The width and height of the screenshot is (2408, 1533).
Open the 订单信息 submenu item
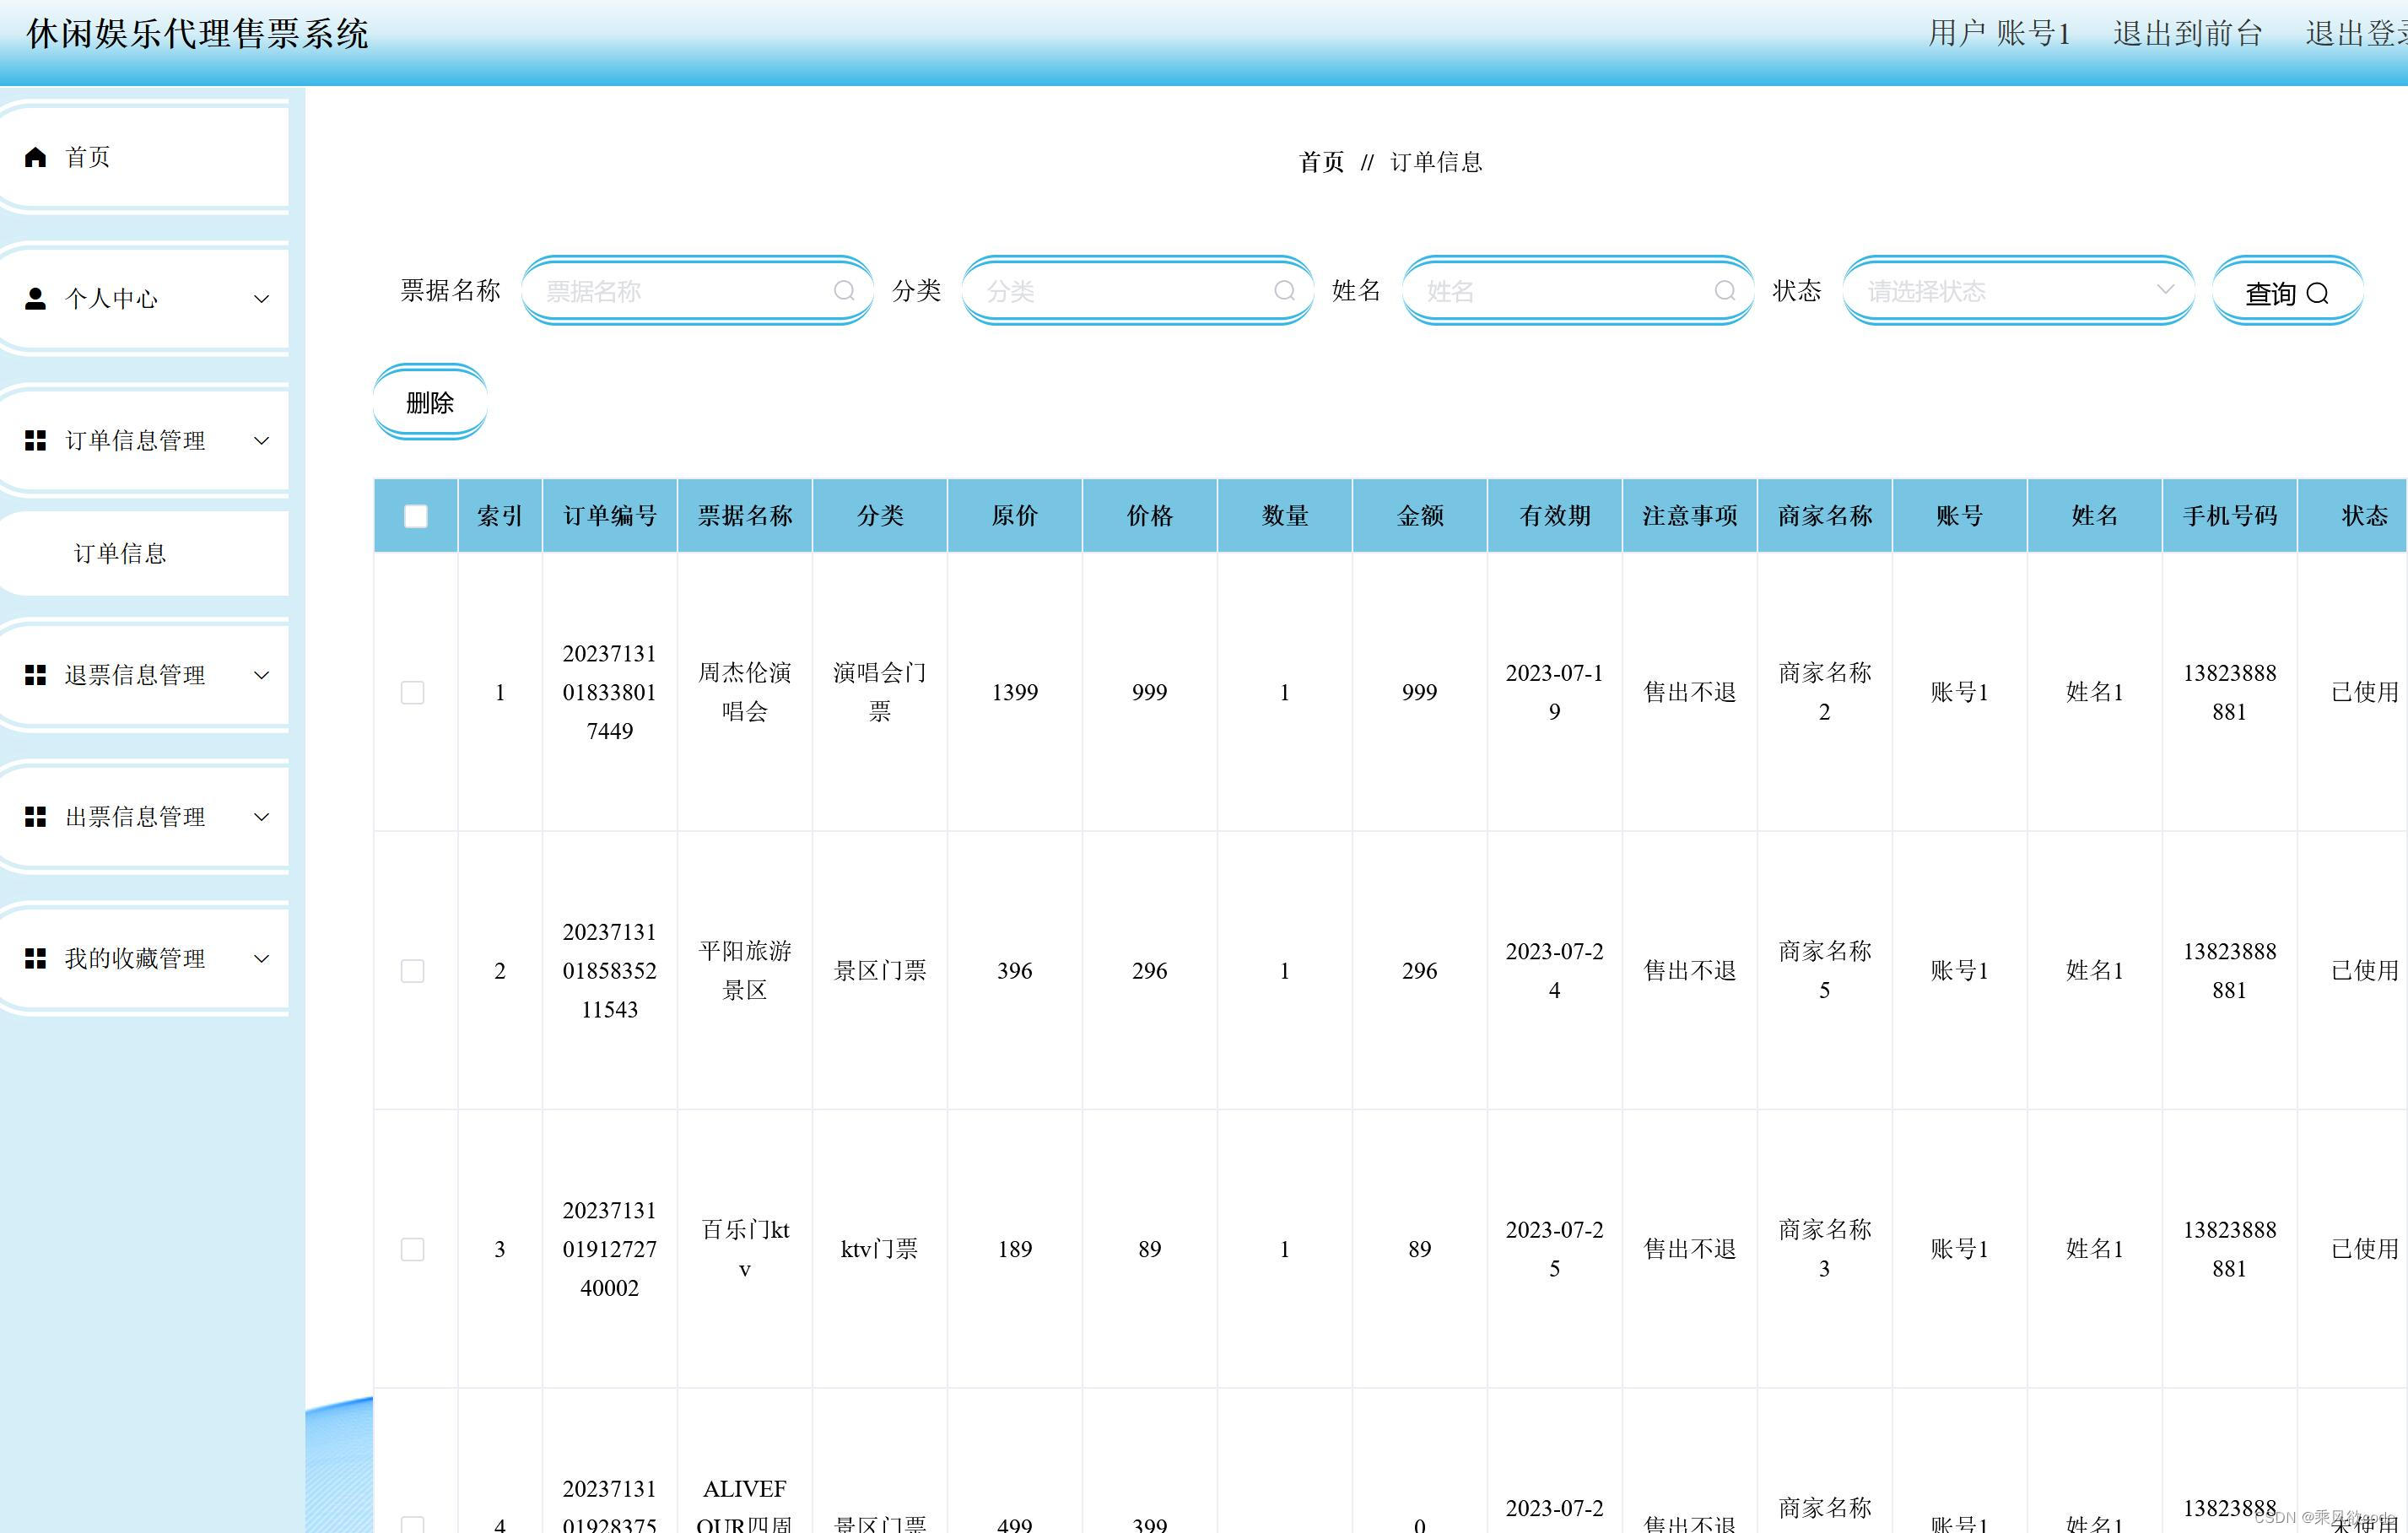pyautogui.click(x=120, y=553)
